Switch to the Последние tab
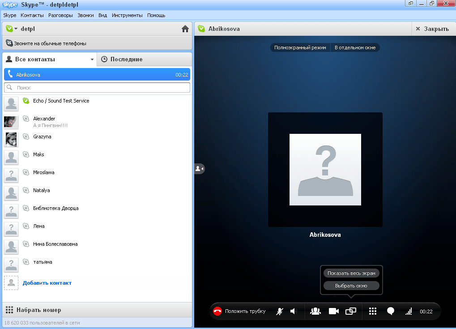Image resolution: width=456 pixels, height=329 pixels. point(126,60)
